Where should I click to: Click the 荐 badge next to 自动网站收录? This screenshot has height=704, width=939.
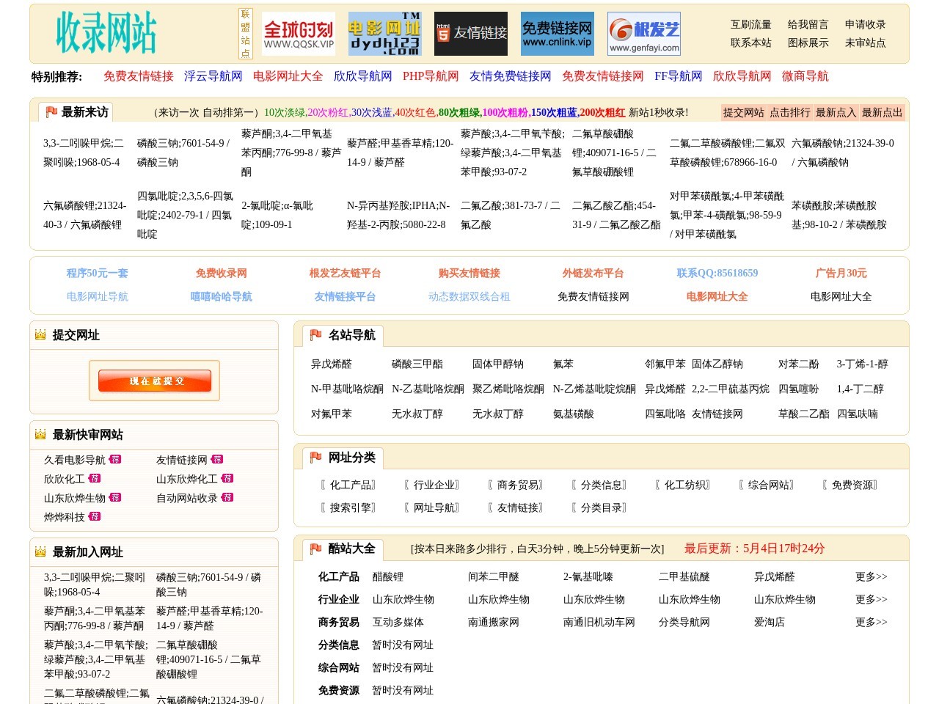(x=227, y=497)
